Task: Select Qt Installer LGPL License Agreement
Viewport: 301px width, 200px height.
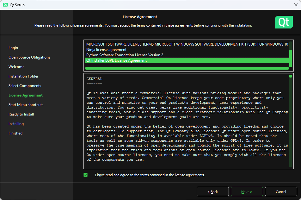Action: tap(187, 60)
